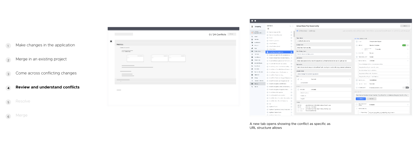The height and width of the screenshot is (157, 416).
Task: Expand the first dropdown chevron in right settings panel
Action: click(x=408, y=41)
